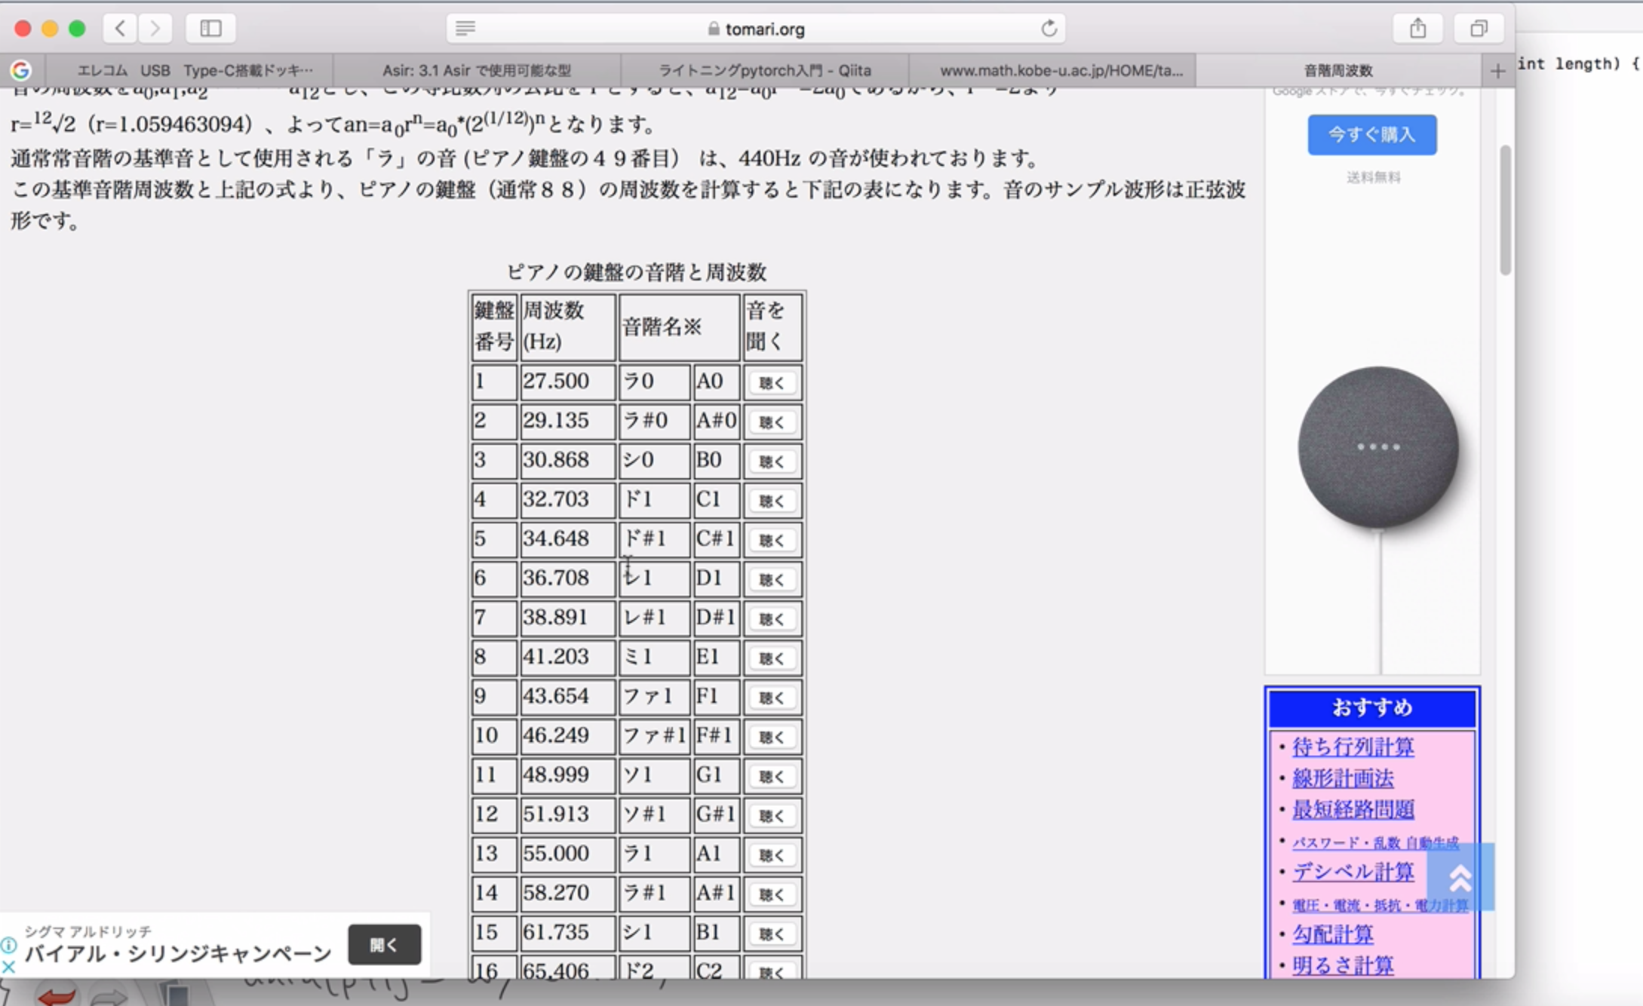Viewport: 1643px width, 1006px height.
Task: Open Reader view icon in address bar
Action: (465, 29)
